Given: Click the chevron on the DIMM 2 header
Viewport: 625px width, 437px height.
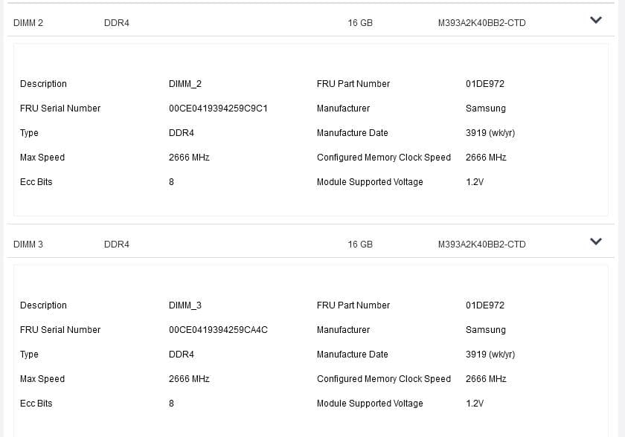Looking at the screenshot, I should pos(595,20).
